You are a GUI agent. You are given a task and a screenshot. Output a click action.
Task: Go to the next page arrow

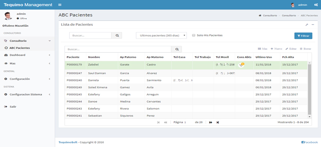[211, 122]
